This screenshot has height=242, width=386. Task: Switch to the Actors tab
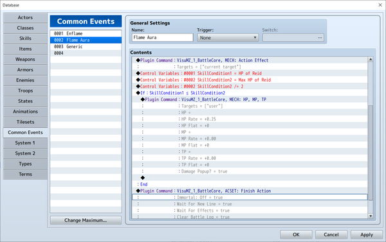[x=25, y=17]
